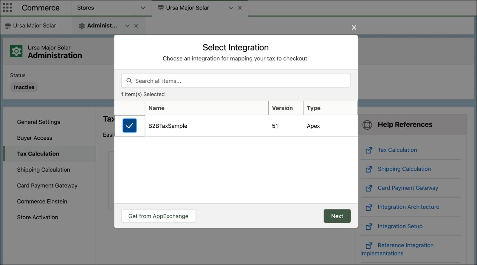Click the Next button
The height and width of the screenshot is (265, 477).
click(x=337, y=216)
